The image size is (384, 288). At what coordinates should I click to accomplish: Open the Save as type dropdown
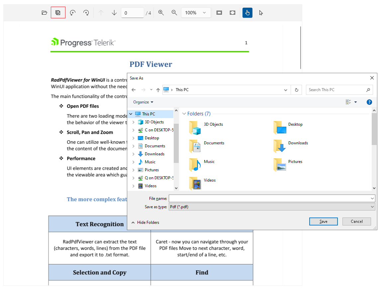tap(372, 207)
